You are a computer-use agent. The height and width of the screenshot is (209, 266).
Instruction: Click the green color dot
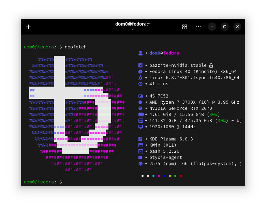pyautogui.click(x=175, y=176)
